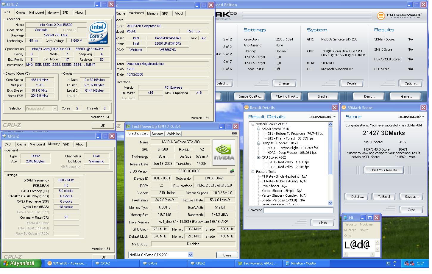Click the Result Details title bar icon
Image resolution: width=432 pixels, height=274 pixels.
coord(247,108)
